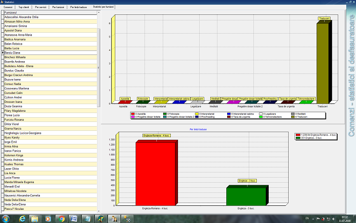Click the Windows Media Player taskbar icon
The height and width of the screenshot is (223, 356).
[x=48, y=218]
